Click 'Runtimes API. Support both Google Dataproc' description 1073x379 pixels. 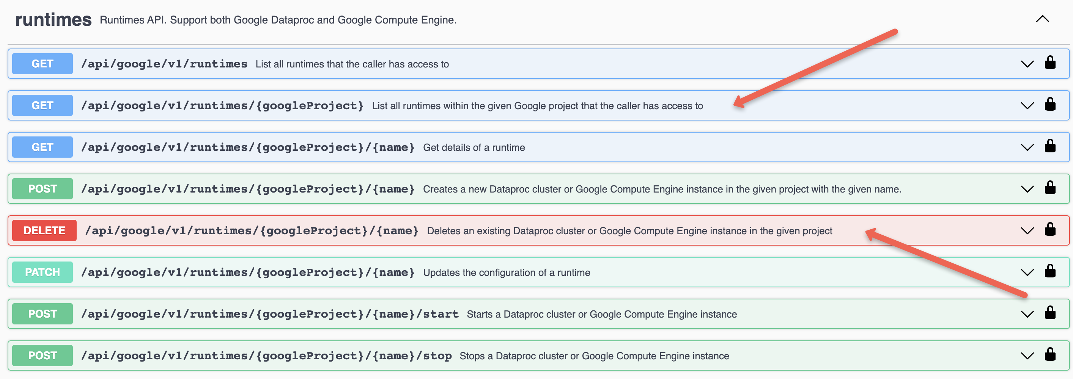point(278,20)
